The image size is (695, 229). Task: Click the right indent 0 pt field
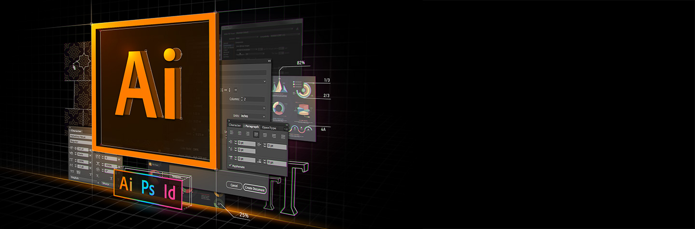pos(277,146)
